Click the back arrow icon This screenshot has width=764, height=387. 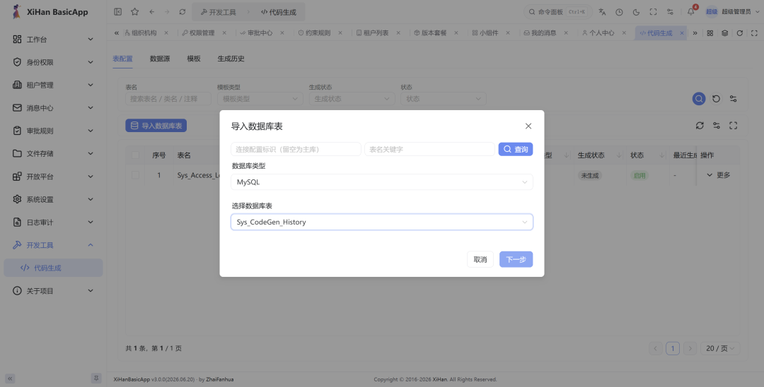(152, 12)
